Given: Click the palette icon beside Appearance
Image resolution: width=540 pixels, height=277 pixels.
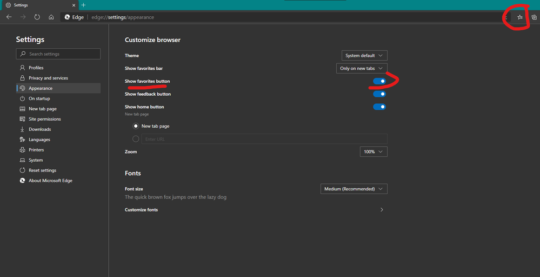Looking at the screenshot, I should tap(22, 88).
